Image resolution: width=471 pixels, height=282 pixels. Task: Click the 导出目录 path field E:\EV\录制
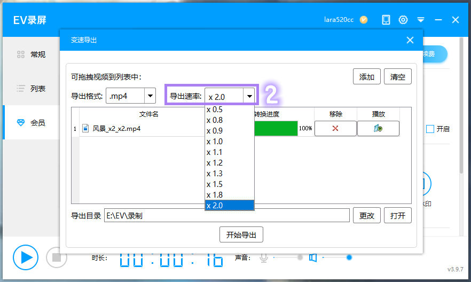pos(227,216)
